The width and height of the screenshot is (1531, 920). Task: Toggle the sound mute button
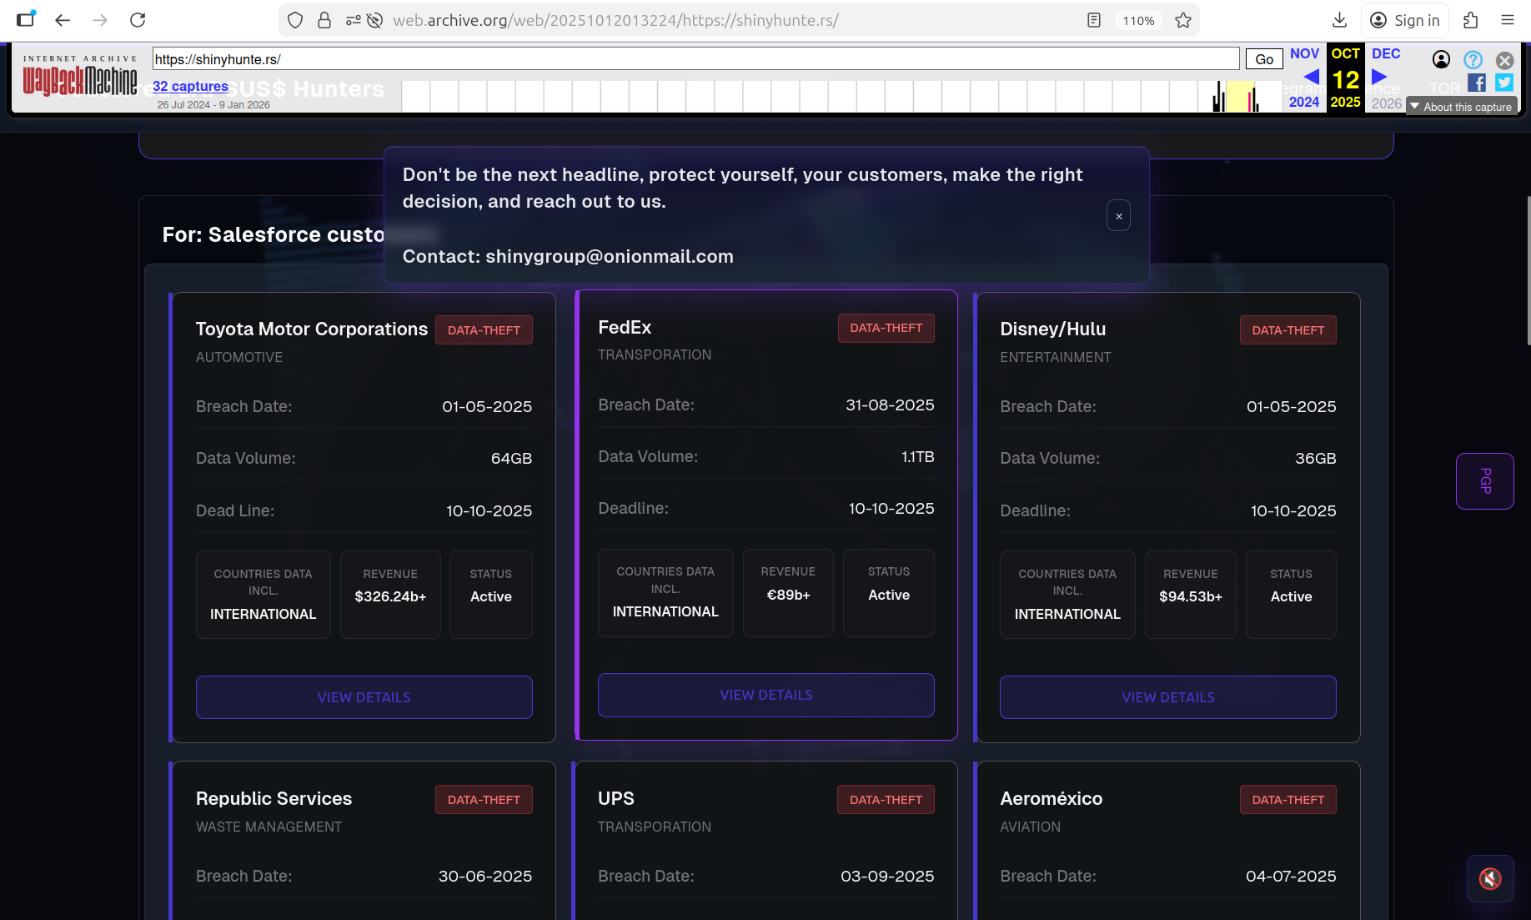pos(1489,878)
